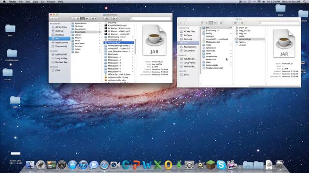The image size is (309, 173).
Task: Open Finder from the Dock
Action: point(30,165)
